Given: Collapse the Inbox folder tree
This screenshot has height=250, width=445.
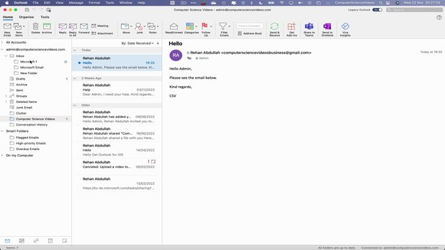Looking at the screenshot, I should pos(6,56).
